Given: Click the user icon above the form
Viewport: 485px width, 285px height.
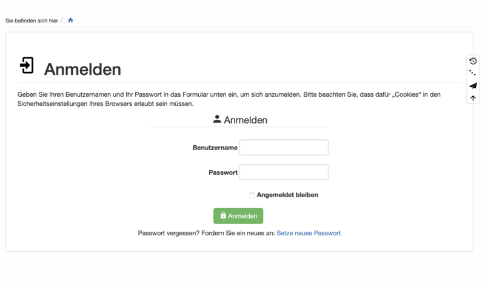Looking at the screenshot, I should point(217,119).
